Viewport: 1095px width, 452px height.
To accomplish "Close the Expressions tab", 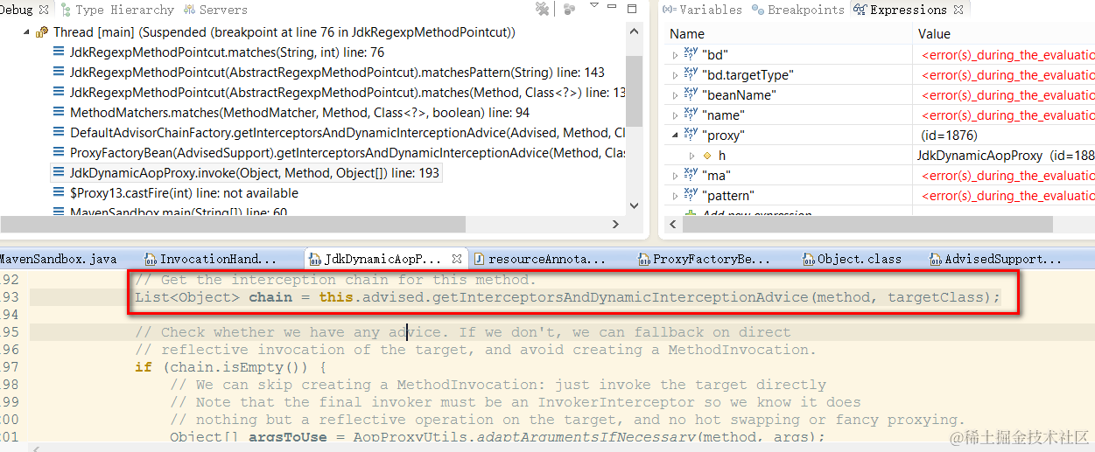I will coord(958,10).
